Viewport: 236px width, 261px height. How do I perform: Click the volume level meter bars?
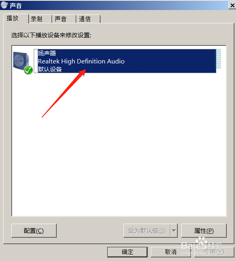(219, 59)
